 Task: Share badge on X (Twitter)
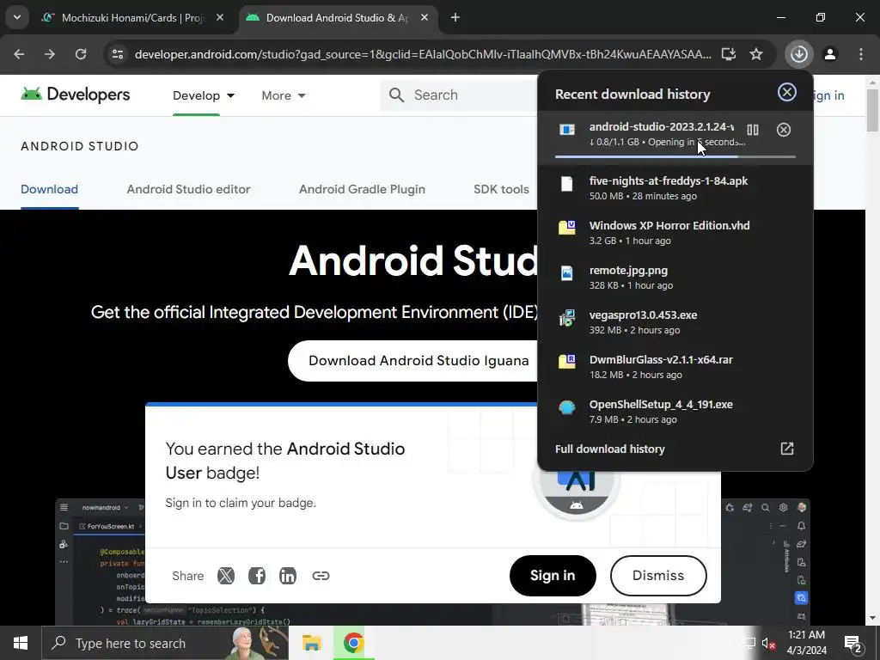point(226,576)
